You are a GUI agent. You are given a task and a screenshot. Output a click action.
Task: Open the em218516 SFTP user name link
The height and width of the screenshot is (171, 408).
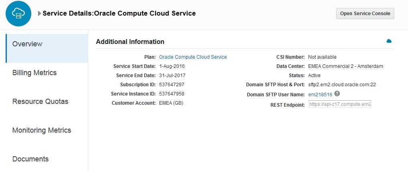(x=320, y=95)
